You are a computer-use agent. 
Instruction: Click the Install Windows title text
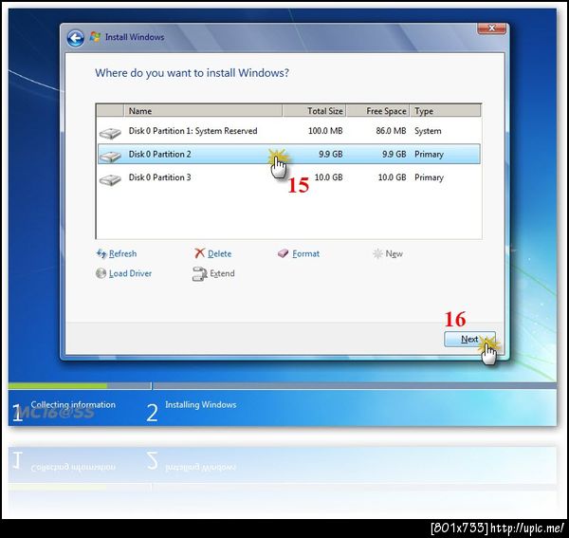pos(135,37)
